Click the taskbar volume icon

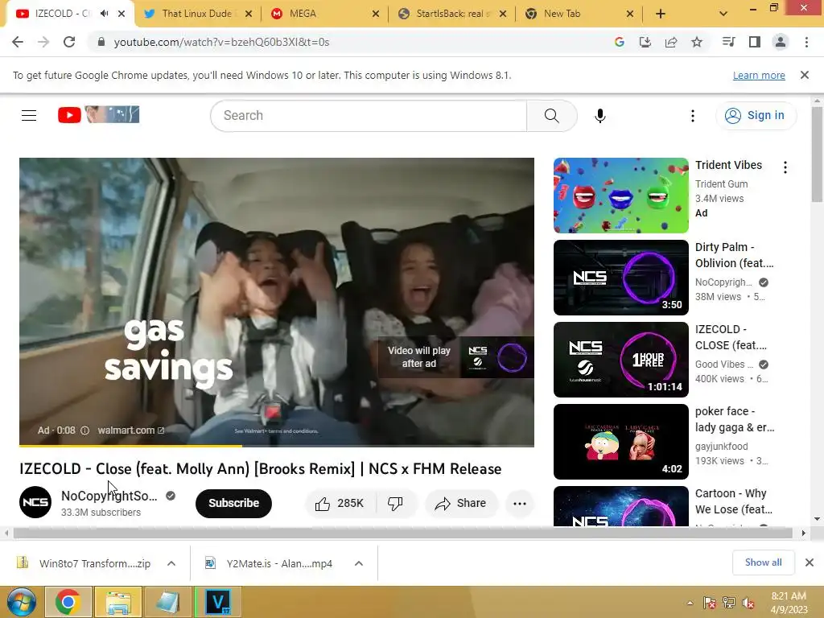pyautogui.click(x=748, y=603)
